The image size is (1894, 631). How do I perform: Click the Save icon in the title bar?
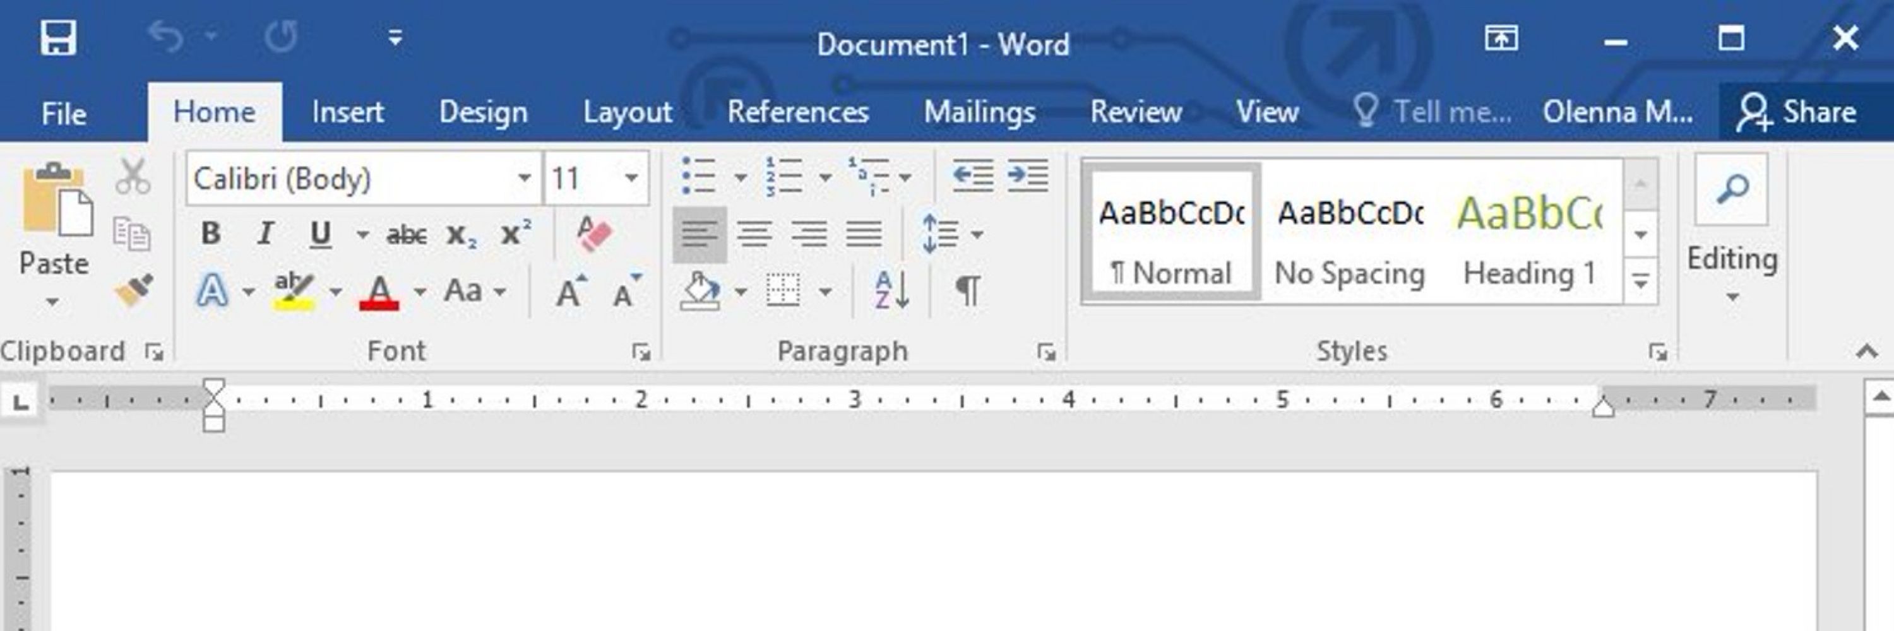58,37
